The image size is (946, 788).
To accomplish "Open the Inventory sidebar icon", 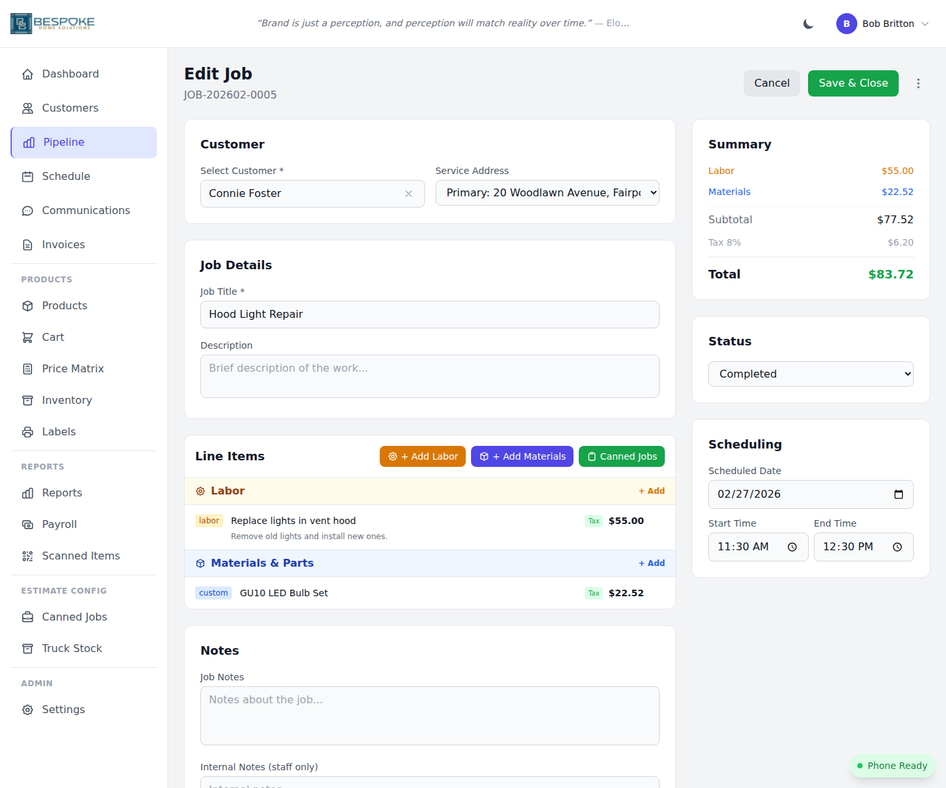I will (x=28, y=400).
